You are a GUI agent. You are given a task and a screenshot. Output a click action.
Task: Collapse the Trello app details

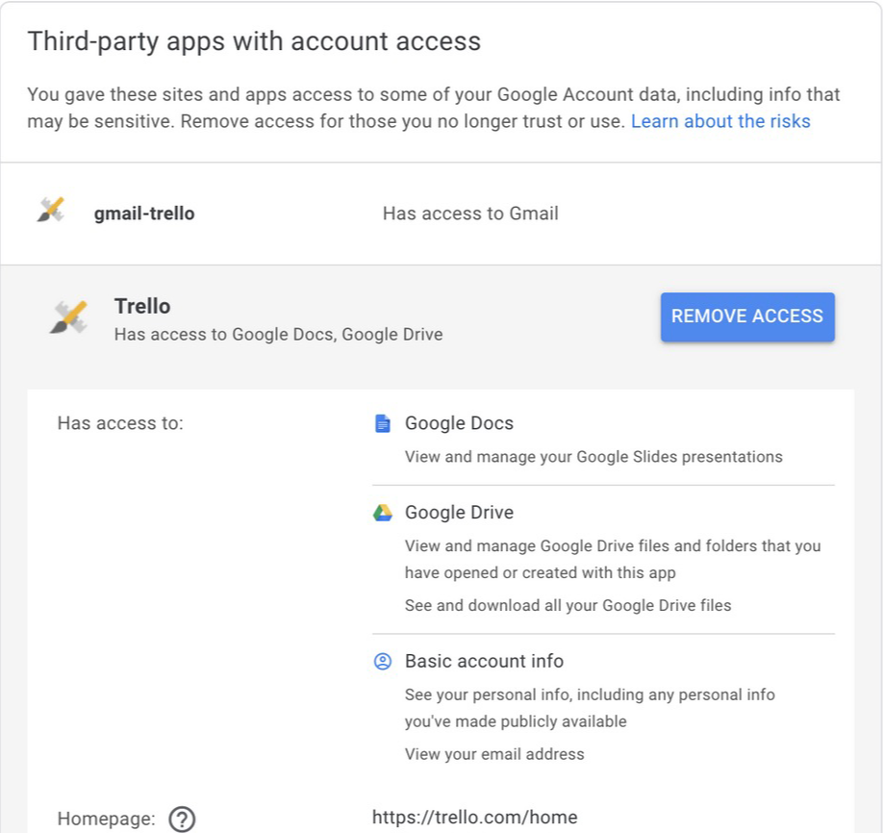[441, 317]
